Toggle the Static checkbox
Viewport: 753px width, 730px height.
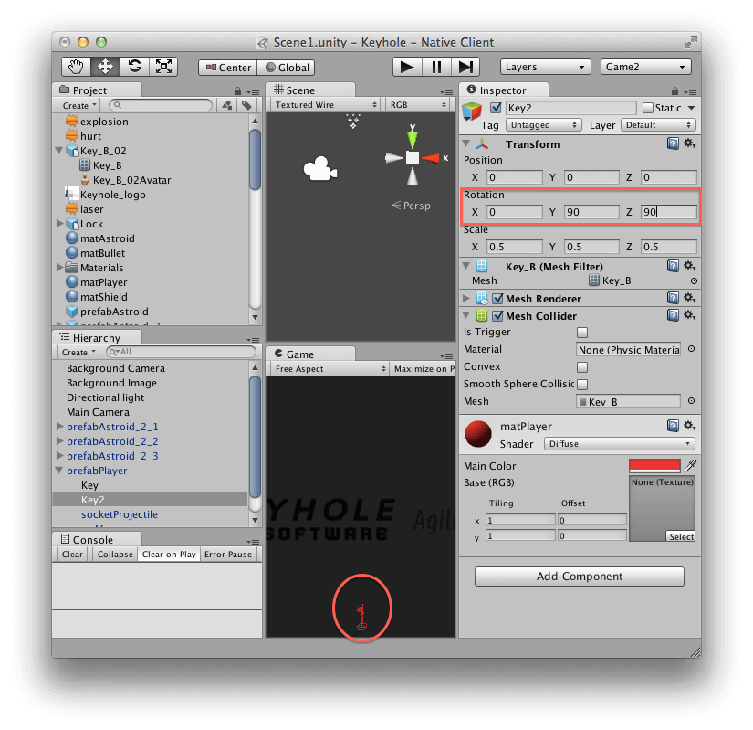coord(648,108)
